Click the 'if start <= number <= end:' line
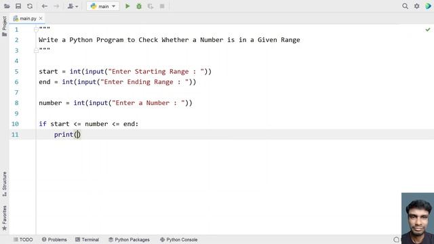This screenshot has width=434, height=244. pos(89,124)
